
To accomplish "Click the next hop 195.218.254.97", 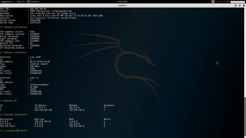I will (x=43, y=122).
